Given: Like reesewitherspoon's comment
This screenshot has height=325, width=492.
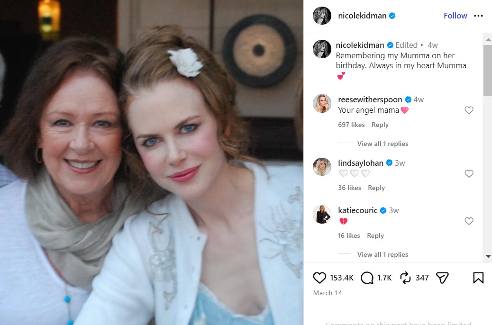Looking at the screenshot, I should (x=469, y=110).
